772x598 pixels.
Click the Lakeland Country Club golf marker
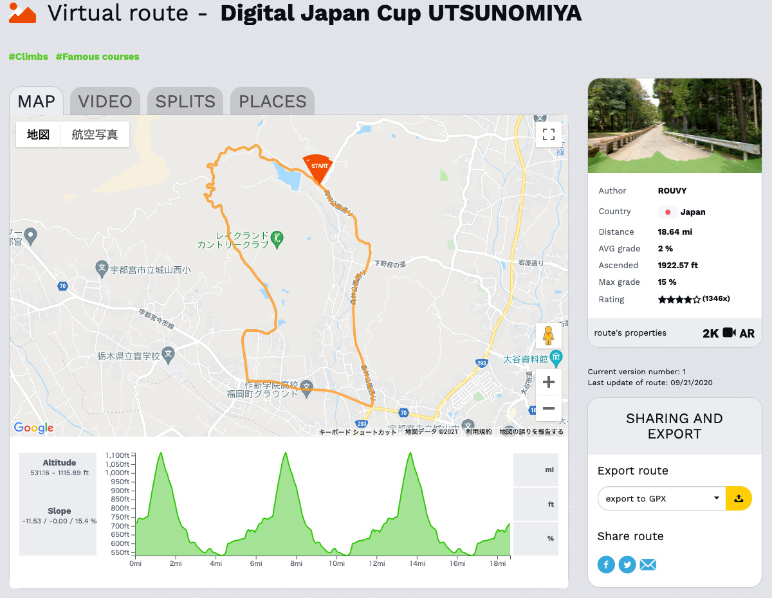coord(277,239)
